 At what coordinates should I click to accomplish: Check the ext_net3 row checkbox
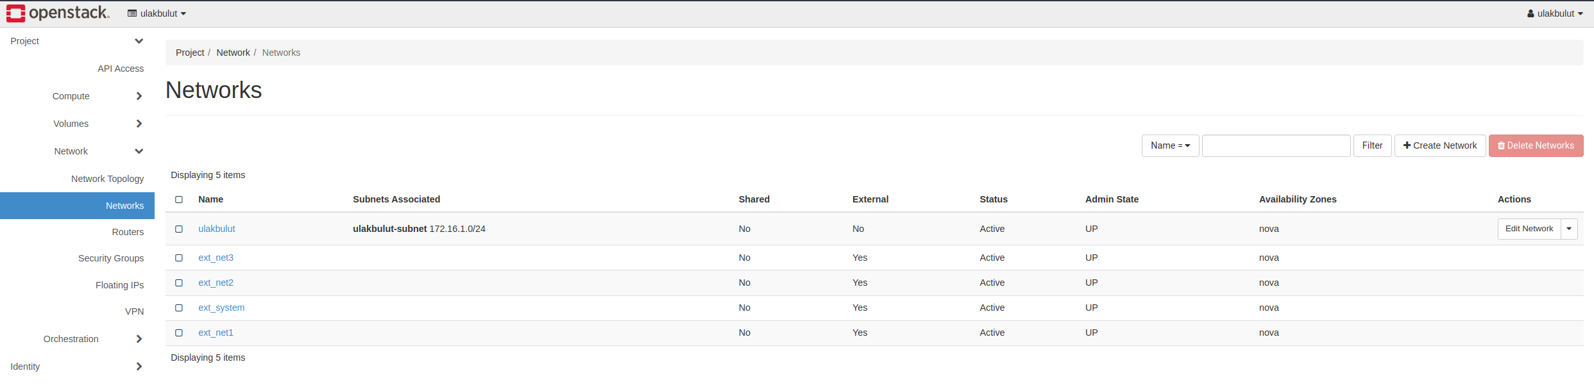pos(179,258)
